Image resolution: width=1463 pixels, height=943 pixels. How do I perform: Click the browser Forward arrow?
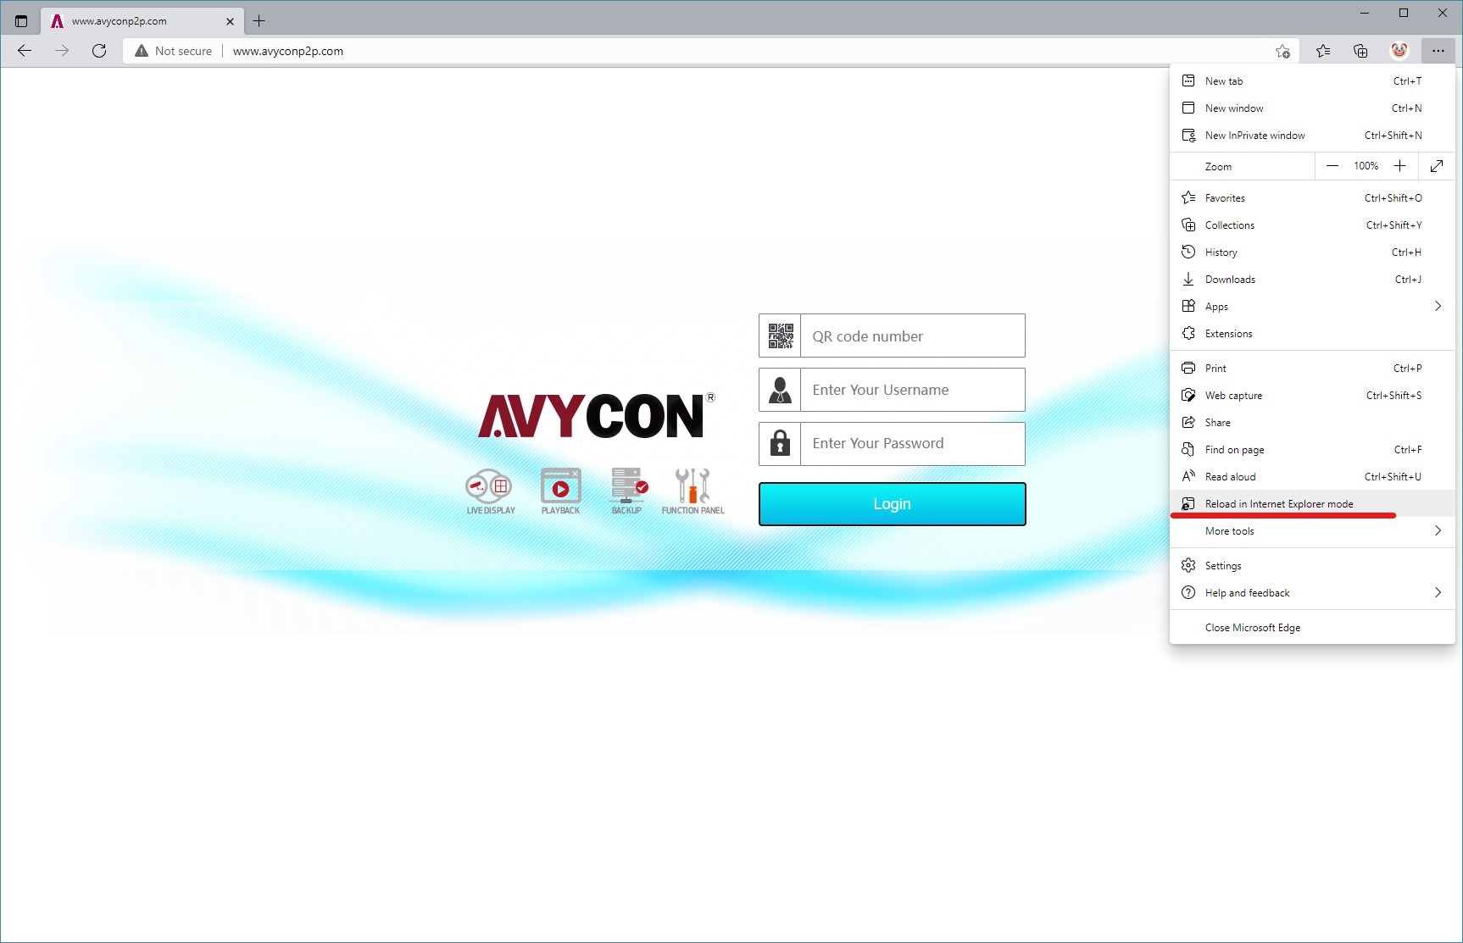62,51
